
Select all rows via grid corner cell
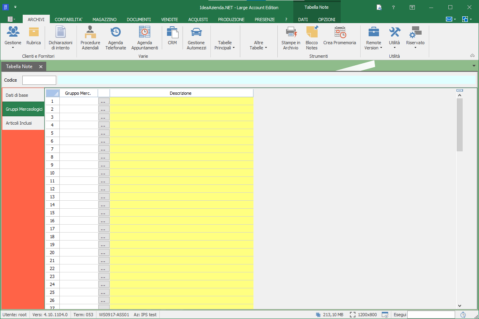click(53, 93)
